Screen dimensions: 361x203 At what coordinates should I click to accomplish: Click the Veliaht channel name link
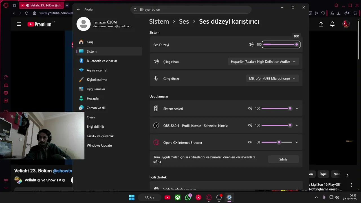31,180
